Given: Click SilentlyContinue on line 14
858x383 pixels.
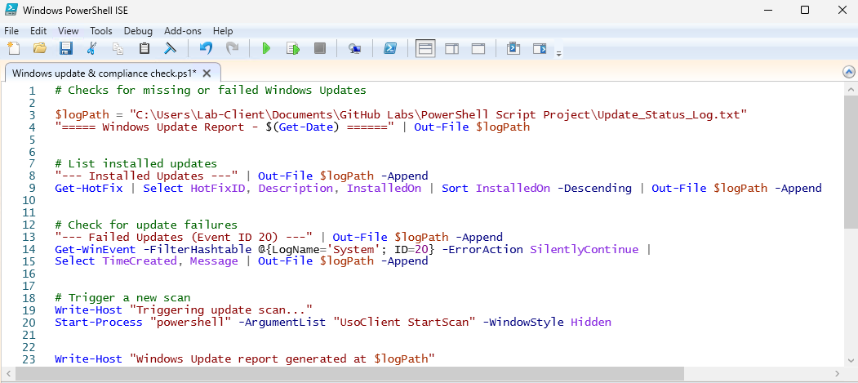Looking at the screenshot, I should coord(584,250).
